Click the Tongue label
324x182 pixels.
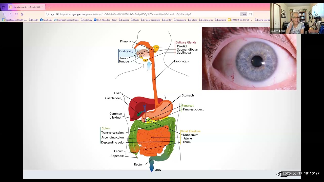(124, 61)
